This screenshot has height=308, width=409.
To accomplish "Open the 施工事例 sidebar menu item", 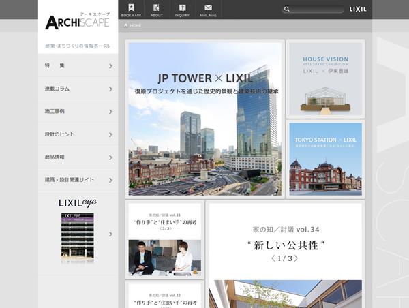I will (x=78, y=111).
